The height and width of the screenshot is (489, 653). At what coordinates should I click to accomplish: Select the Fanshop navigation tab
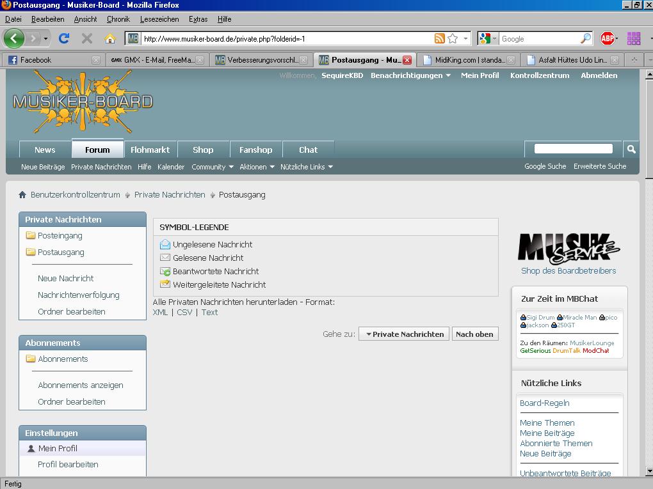(x=255, y=150)
